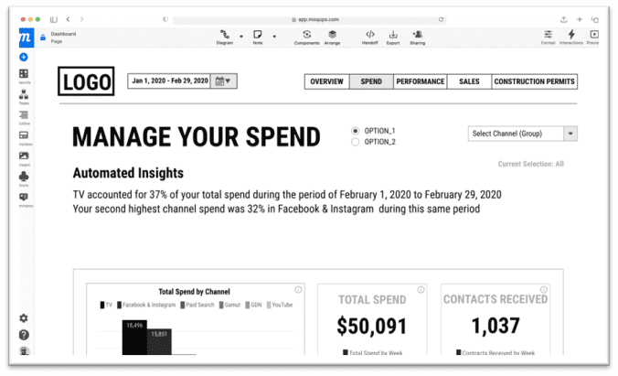Click the browser address bar
618x376 pixels.
(x=308, y=18)
